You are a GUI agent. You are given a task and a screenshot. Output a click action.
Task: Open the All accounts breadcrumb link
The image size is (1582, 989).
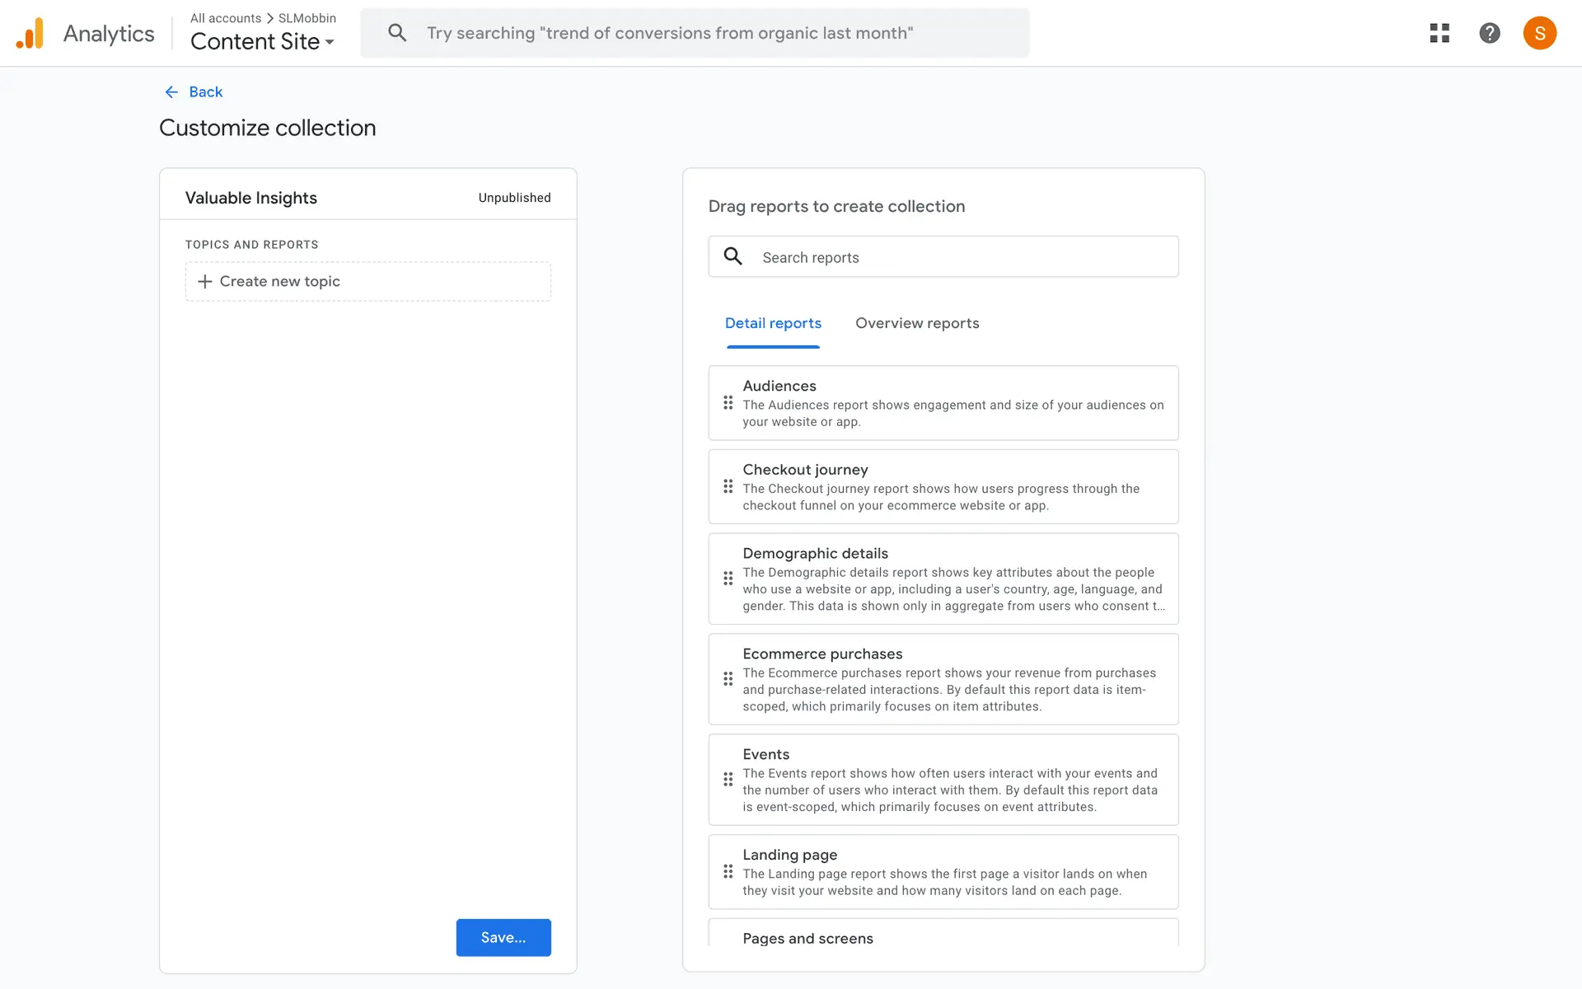point(225,18)
